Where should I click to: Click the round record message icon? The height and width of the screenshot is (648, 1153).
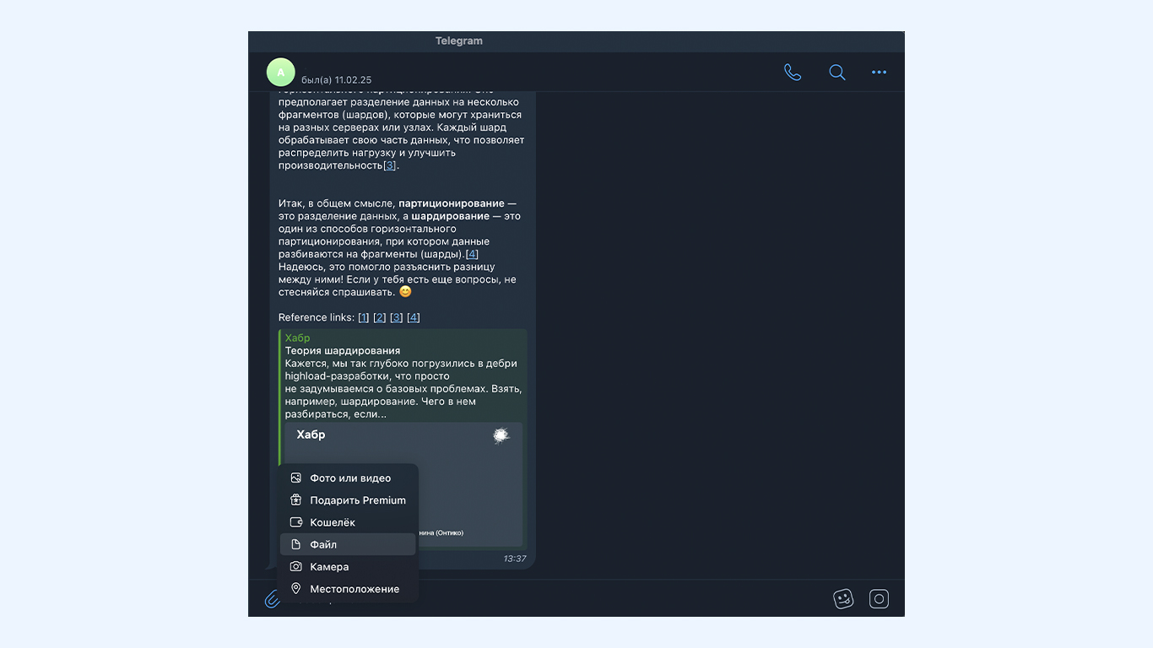coord(879,599)
